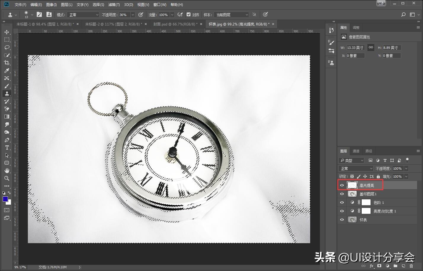Hide the 高光提亮 layer
Viewport: 423px width, 271px height.
pyautogui.click(x=342, y=185)
